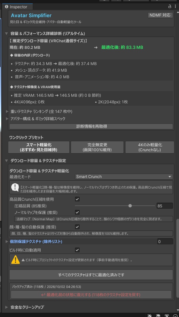The height and width of the screenshot is (317, 179).
Task: Apply the 完全無変更 preset
Action: pyautogui.click(x=97, y=147)
